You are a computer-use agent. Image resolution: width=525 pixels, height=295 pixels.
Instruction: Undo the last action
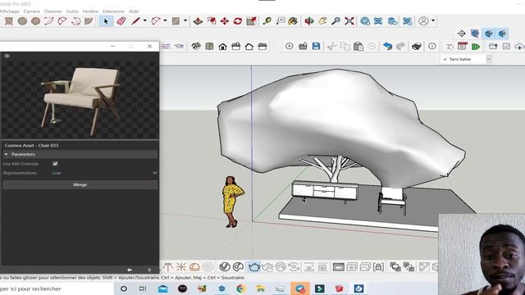click(x=387, y=46)
